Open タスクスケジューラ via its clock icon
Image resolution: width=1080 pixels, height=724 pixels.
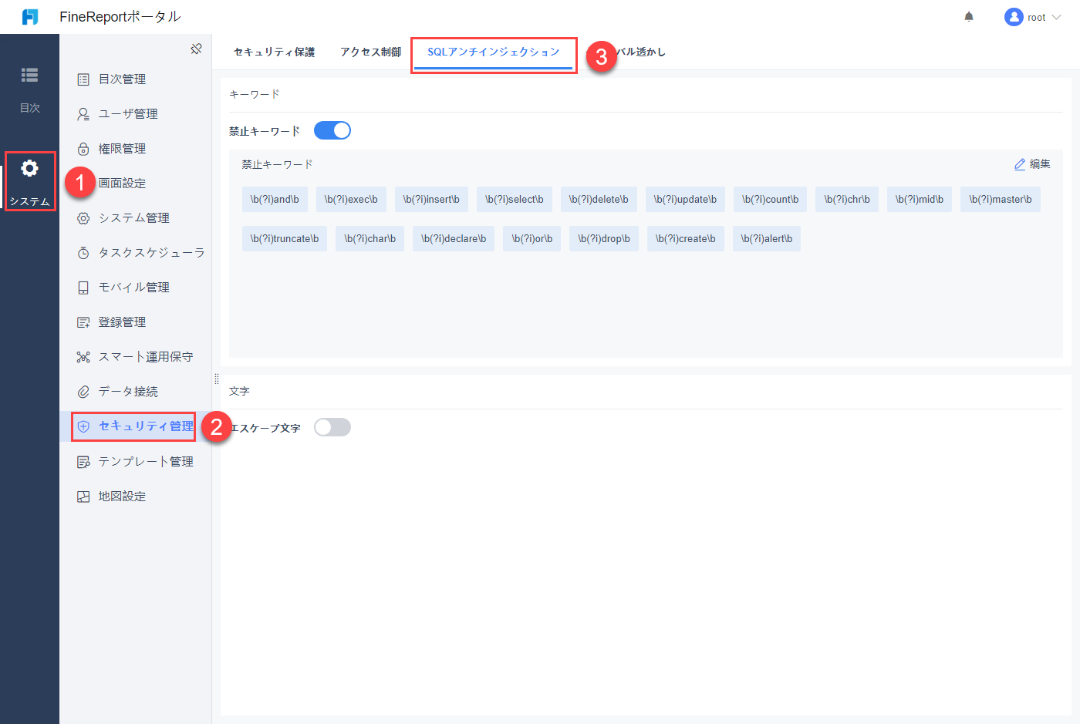[x=83, y=252]
